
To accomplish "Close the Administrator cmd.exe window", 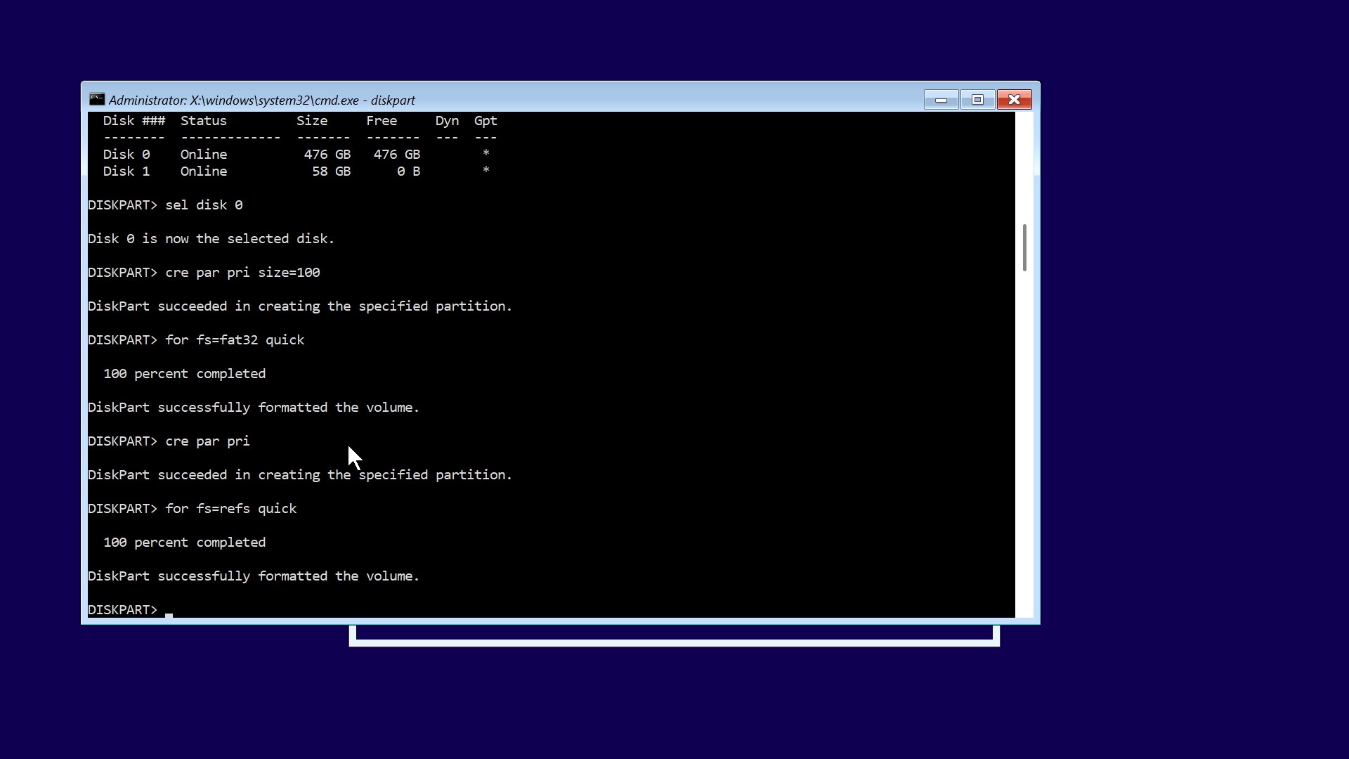I will (1014, 100).
